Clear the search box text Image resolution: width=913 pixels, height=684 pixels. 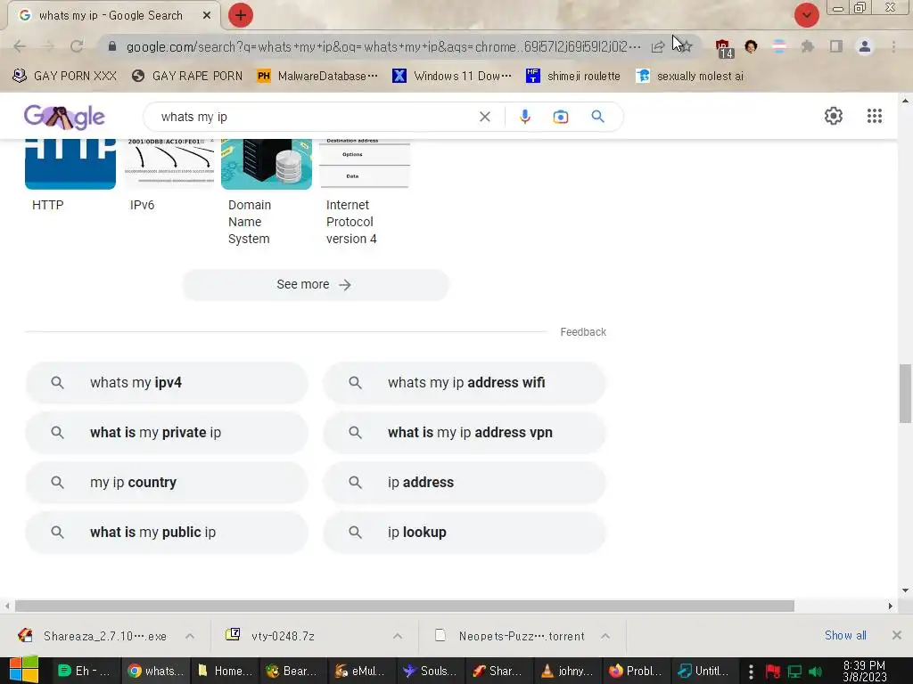(484, 117)
